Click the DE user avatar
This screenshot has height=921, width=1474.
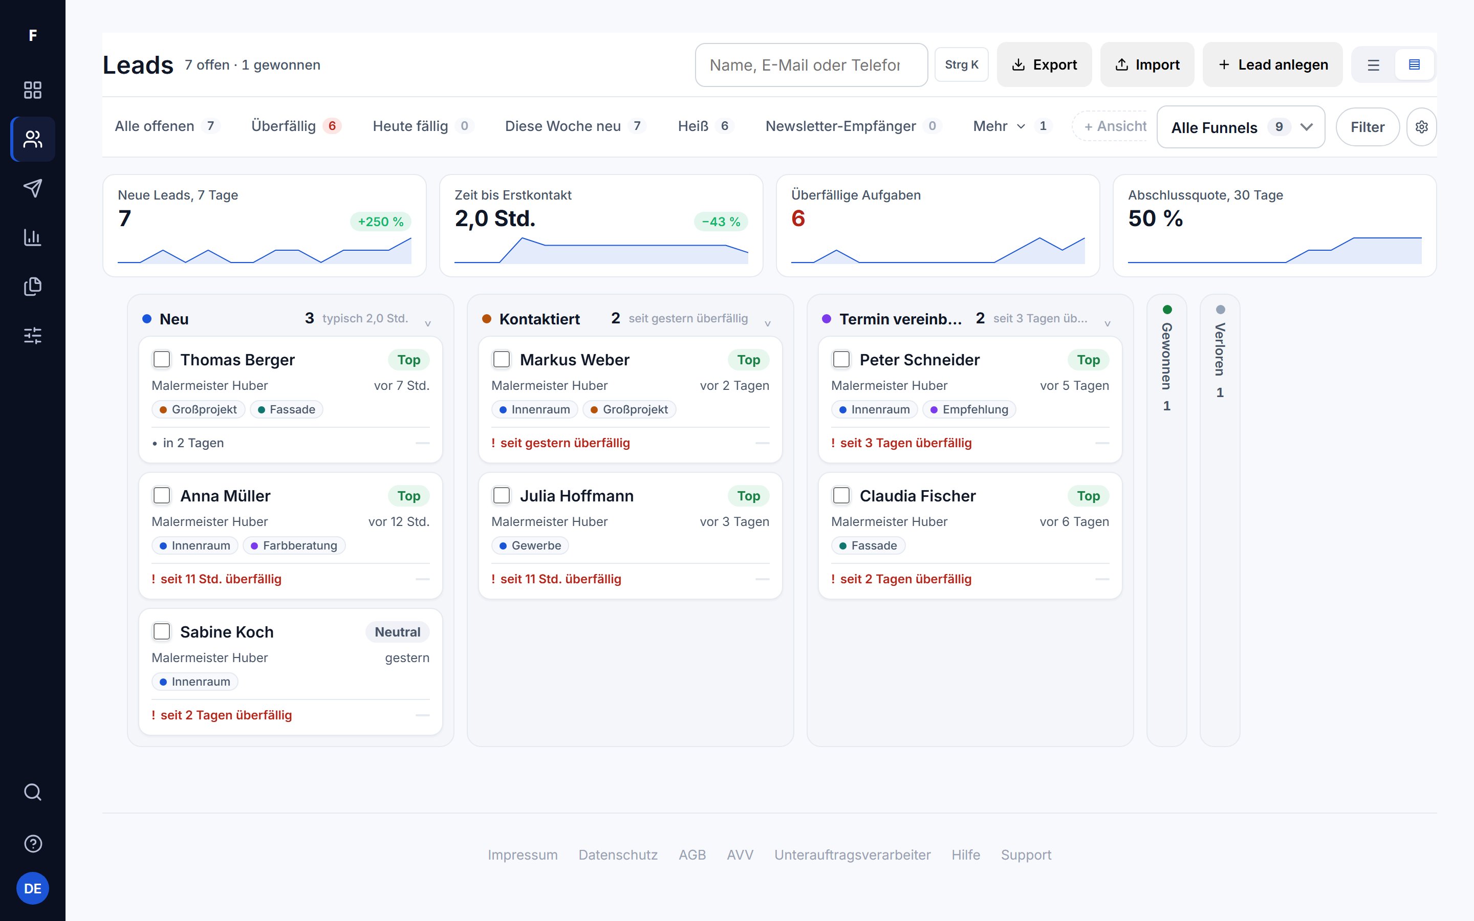click(x=32, y=888)
